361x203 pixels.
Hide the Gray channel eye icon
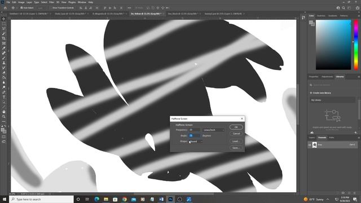click(310, 145)
